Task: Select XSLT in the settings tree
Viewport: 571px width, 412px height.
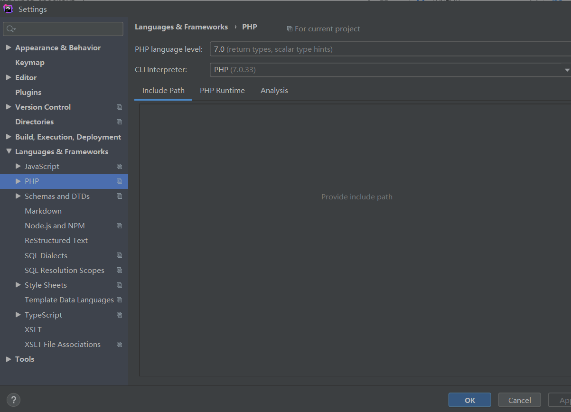Action: pos(33,329)
